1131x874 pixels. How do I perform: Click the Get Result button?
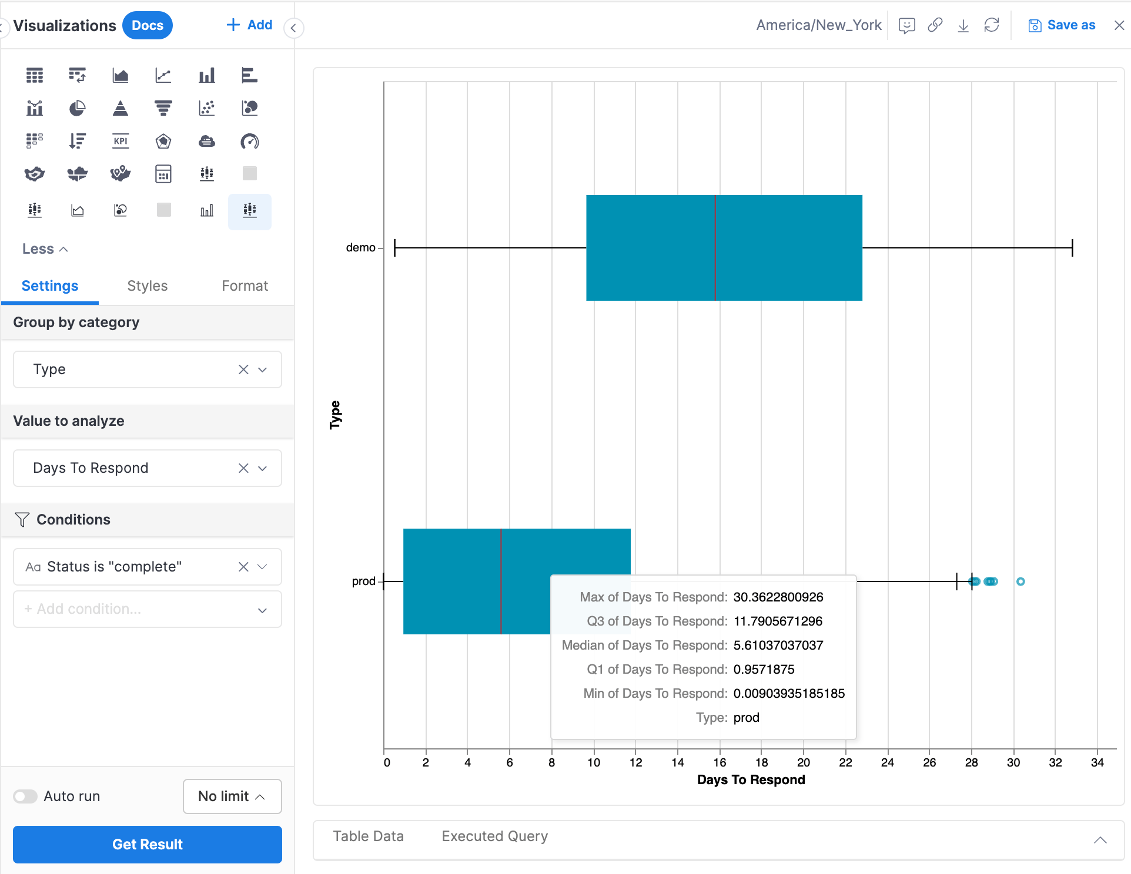click(x=148, y=844)
